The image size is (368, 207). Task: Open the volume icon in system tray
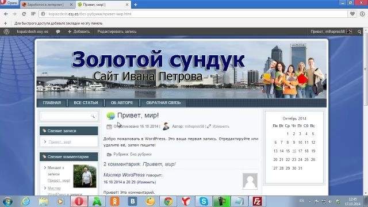pos(330,202)
